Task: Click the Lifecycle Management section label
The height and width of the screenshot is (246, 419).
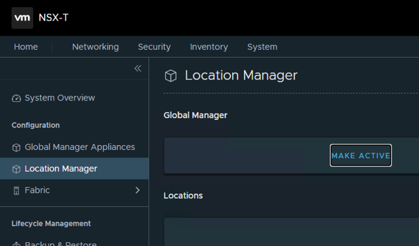Action: tap(51, 223)
